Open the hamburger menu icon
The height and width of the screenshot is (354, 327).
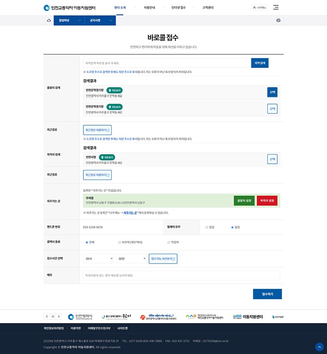click(276, 7)
